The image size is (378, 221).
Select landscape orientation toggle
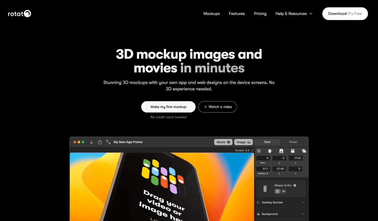284,191
